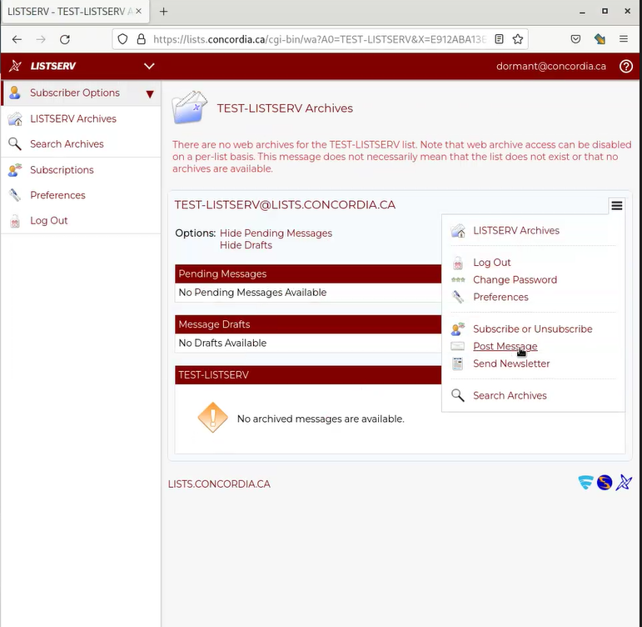Image resolution: width=642 pixels, height=627 pixels.
Task: Toggle the list hamburger menu button
Action: coord(617,205)
